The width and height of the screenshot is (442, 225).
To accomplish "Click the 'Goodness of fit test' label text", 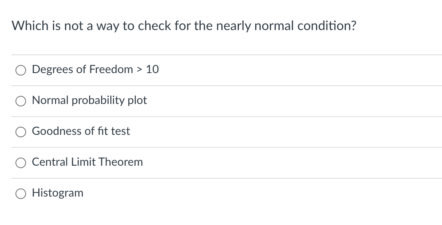I will coord(81,131).
